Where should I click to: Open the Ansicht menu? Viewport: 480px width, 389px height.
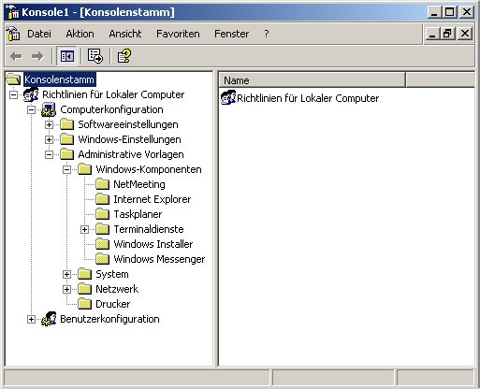pos(125,34)
